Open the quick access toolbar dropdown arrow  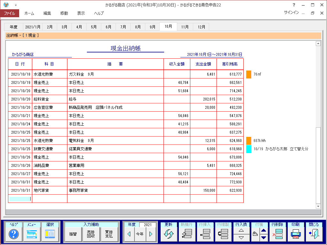coord(16,5)
